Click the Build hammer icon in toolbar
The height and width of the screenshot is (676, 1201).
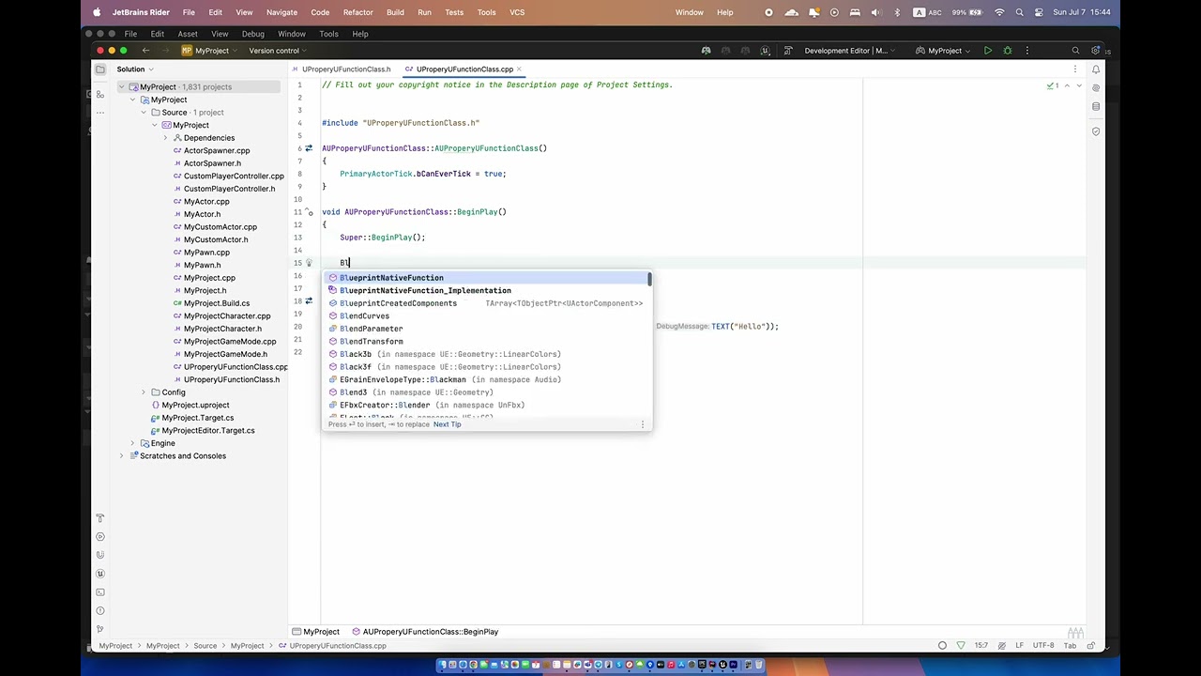point(788,51)
